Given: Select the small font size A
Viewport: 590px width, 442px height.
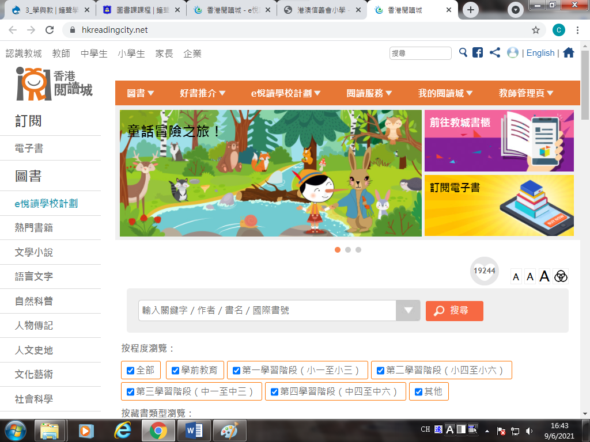Looking at the screenshot, I should [x=516, y=277].
